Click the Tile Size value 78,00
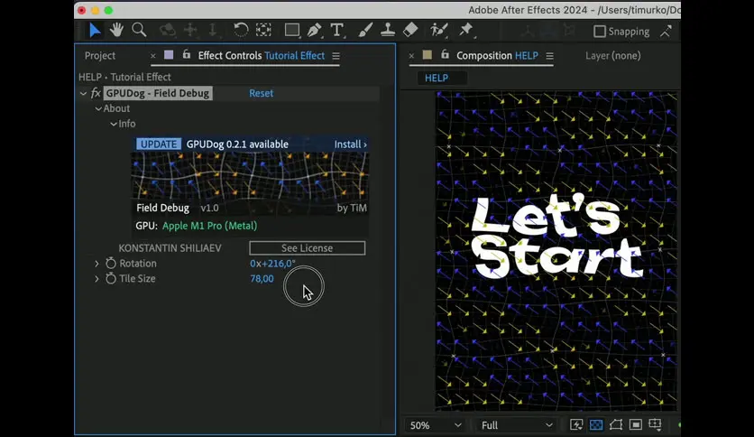 [262, 279]
